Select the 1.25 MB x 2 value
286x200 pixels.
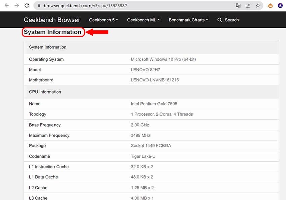pos(142,188)
